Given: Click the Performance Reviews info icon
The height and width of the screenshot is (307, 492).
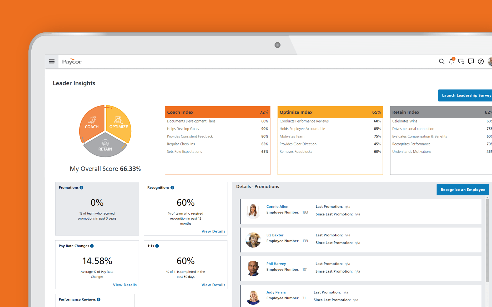Looking at the screenshot, I should click(x=99, y=299).
